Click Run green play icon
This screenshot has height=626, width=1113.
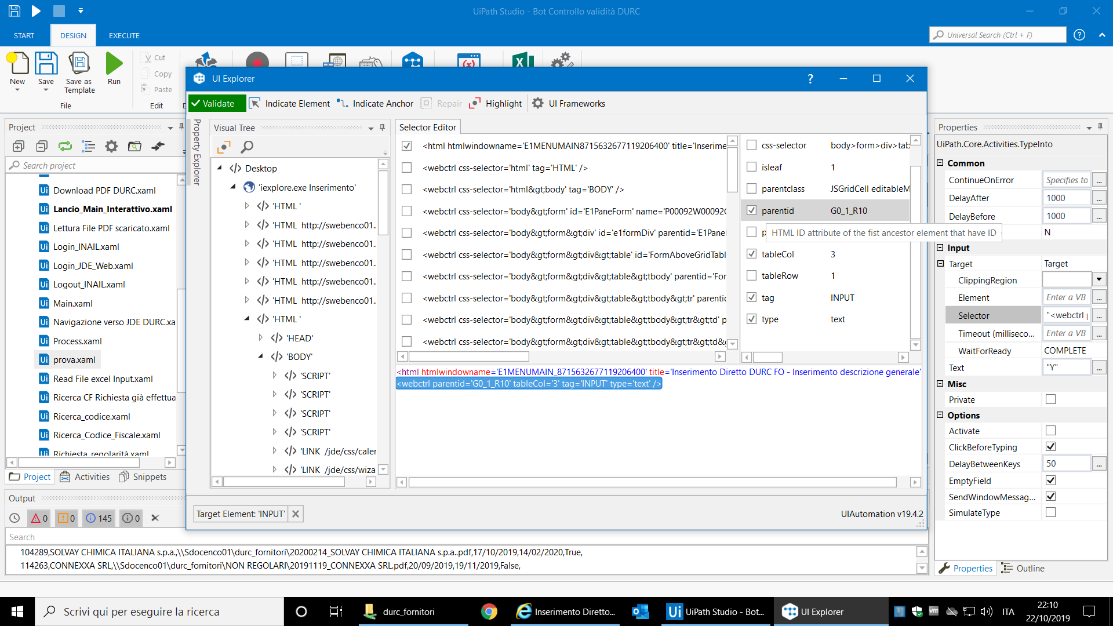(x=114, y=64)
